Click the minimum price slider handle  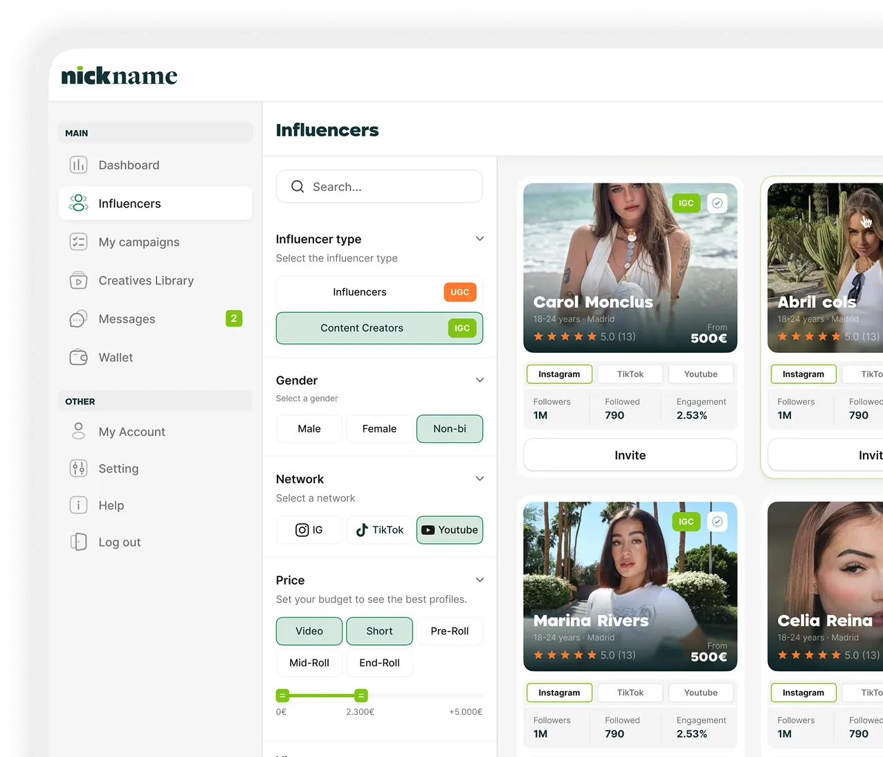(282, 695)
